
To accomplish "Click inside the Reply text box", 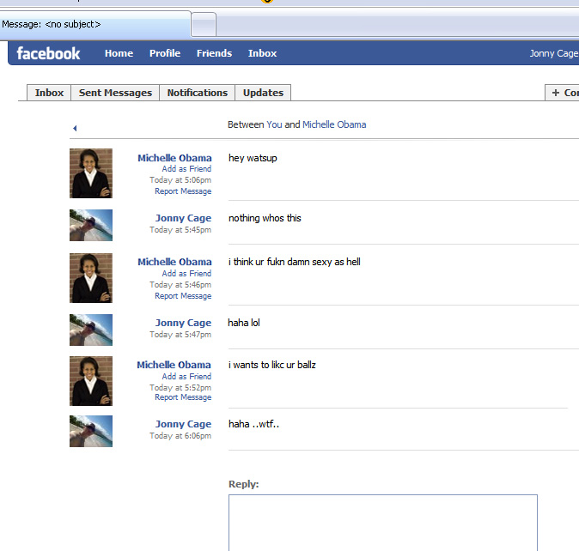I will pyautogui.click(x=382, y=522).
